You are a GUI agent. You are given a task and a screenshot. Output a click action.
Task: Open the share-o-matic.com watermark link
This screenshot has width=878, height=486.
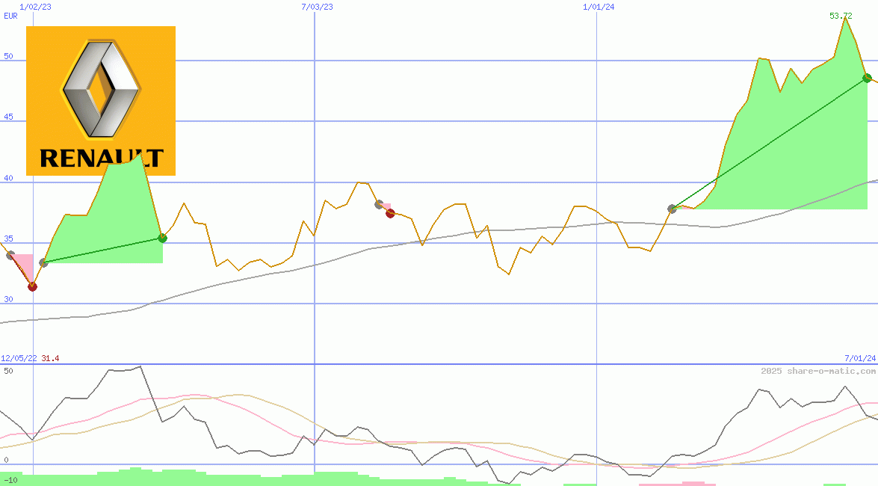[817, 371]
